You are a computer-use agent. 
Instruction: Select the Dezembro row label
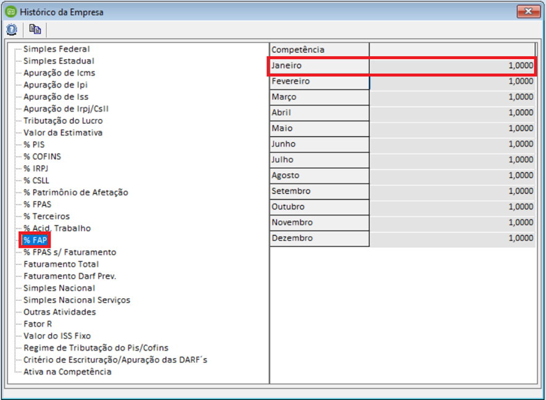319,239
